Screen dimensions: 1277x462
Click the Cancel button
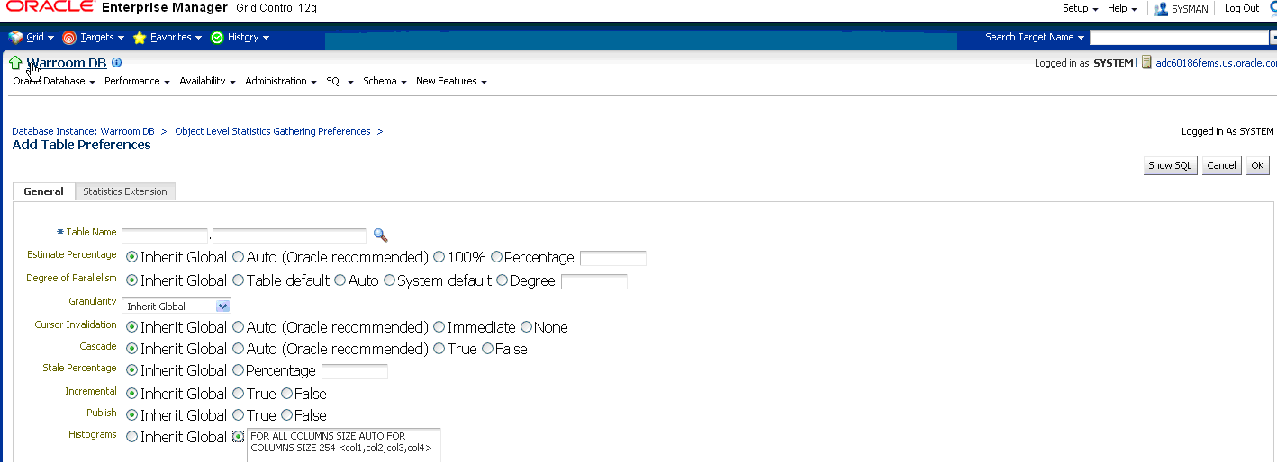[1221, 165]
